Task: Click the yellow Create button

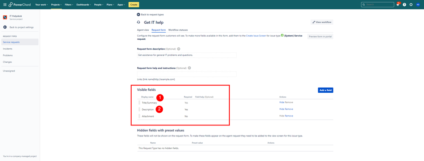Action: point(133,5)
